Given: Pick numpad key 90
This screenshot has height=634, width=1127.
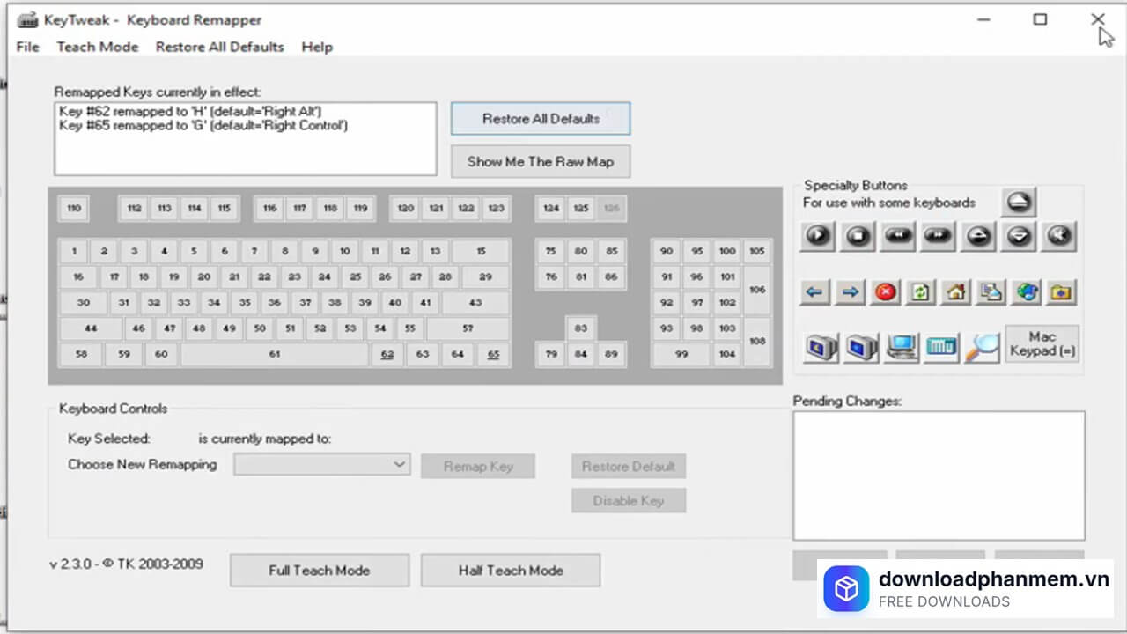Looking at the screenshot, I should [x=667, y=251].
